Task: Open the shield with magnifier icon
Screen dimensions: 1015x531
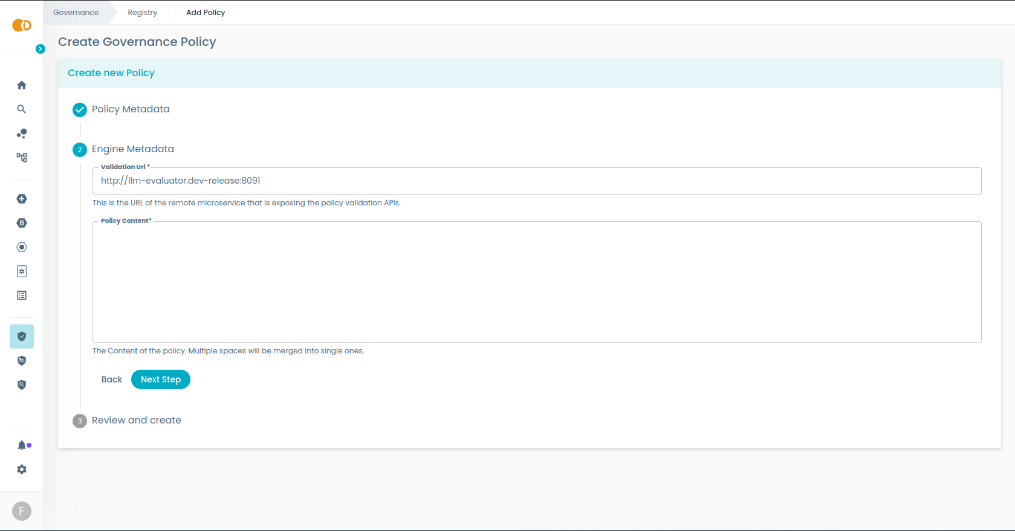Action: point(22,385)
